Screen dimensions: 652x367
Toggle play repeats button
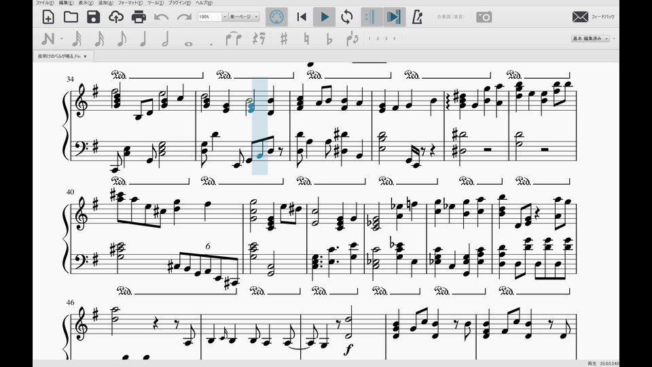click(372, 17)
